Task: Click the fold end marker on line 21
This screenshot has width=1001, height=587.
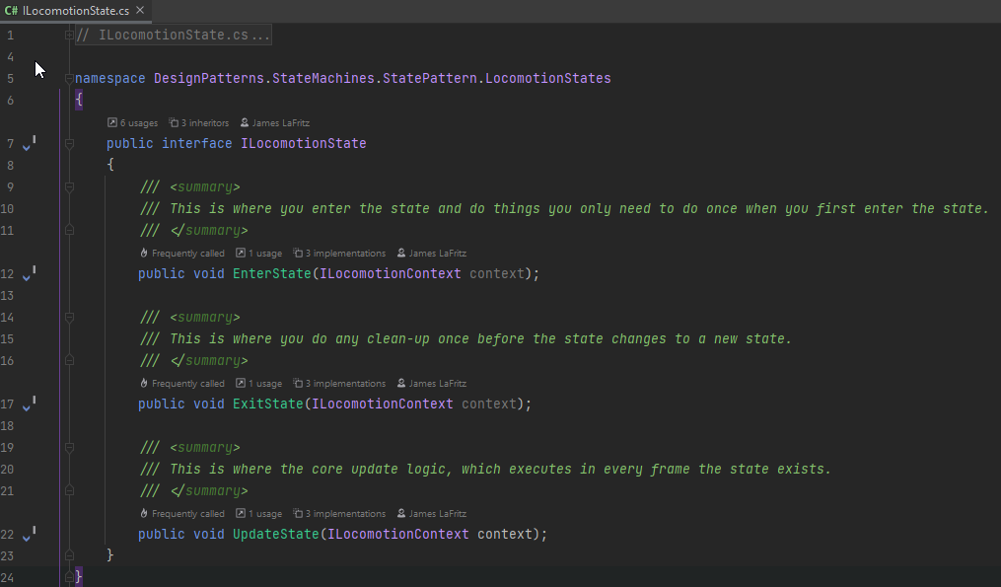Action: 69,490
